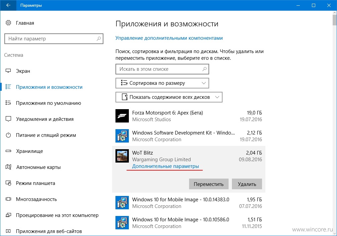Click the 2,12 ГБ size value
337x236 pixels.
click(254, 133)
